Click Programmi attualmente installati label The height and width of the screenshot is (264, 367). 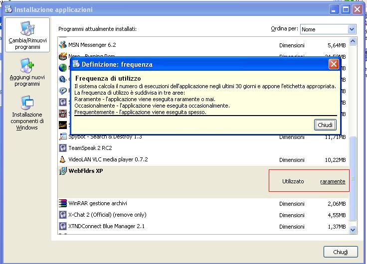(97, 29)
